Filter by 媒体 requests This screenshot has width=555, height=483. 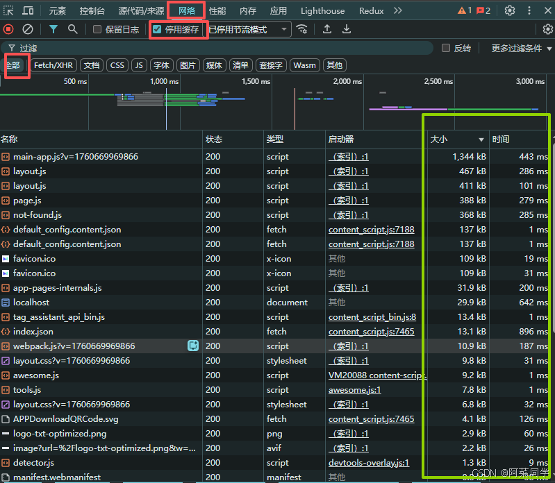click(x=214, y=65)
